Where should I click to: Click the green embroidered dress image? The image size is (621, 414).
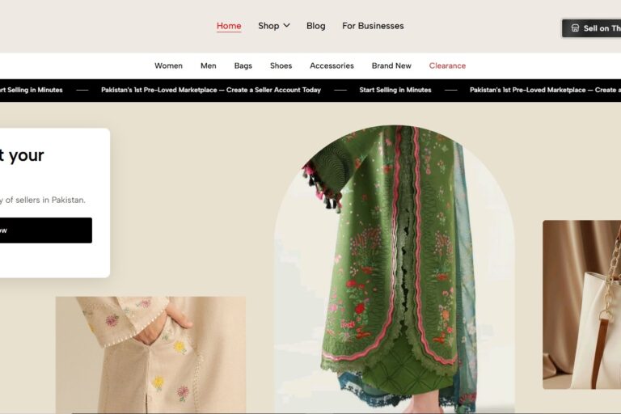click(395, 269)
